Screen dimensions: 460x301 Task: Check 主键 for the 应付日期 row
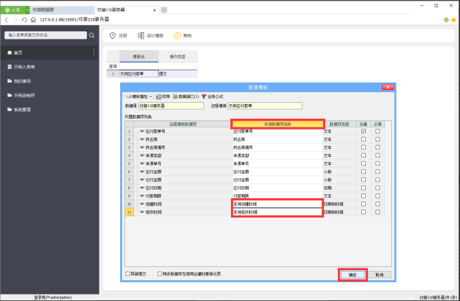[363, 188]
